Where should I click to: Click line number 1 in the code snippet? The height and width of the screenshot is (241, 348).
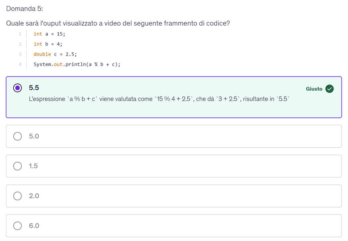pos(20,34)
